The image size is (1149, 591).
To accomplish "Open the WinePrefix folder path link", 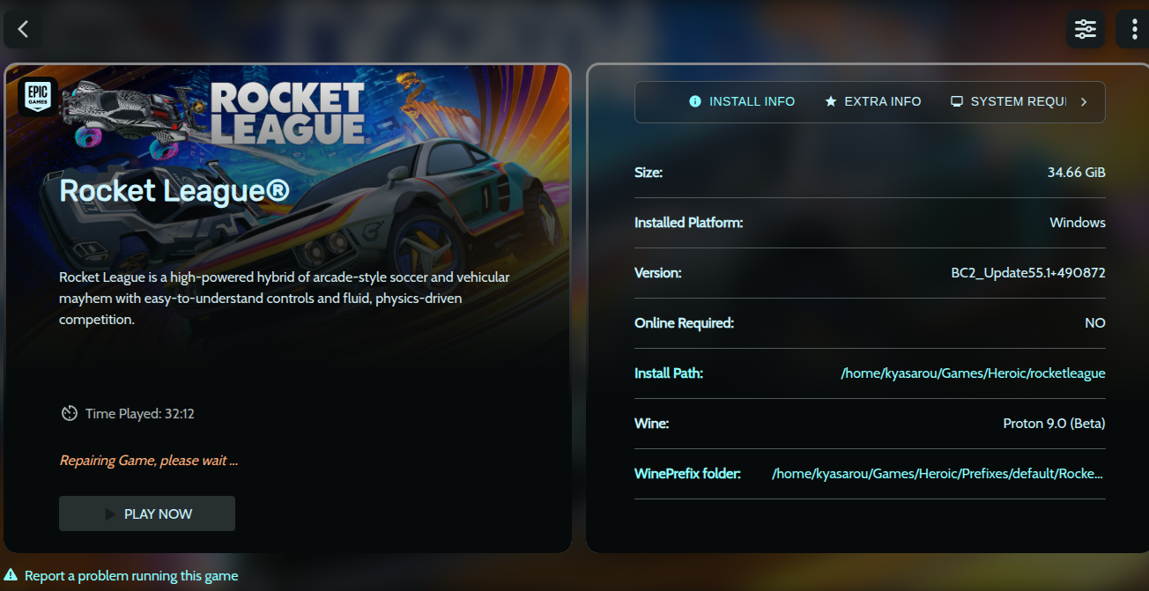I will 938,473.
